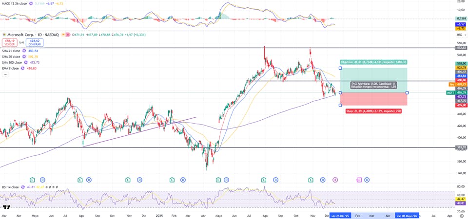Select the SMA 50 close indicator legend
This screenshot has height=219, width=468.
click(12, 56)
